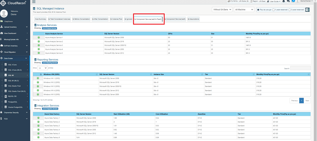Focus the Reporting Services search field

tap(300, 68)
